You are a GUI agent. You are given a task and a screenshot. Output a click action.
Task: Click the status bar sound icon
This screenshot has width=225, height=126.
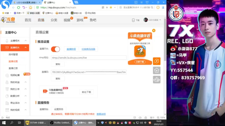pyautogui.click(x=140, y=118)
